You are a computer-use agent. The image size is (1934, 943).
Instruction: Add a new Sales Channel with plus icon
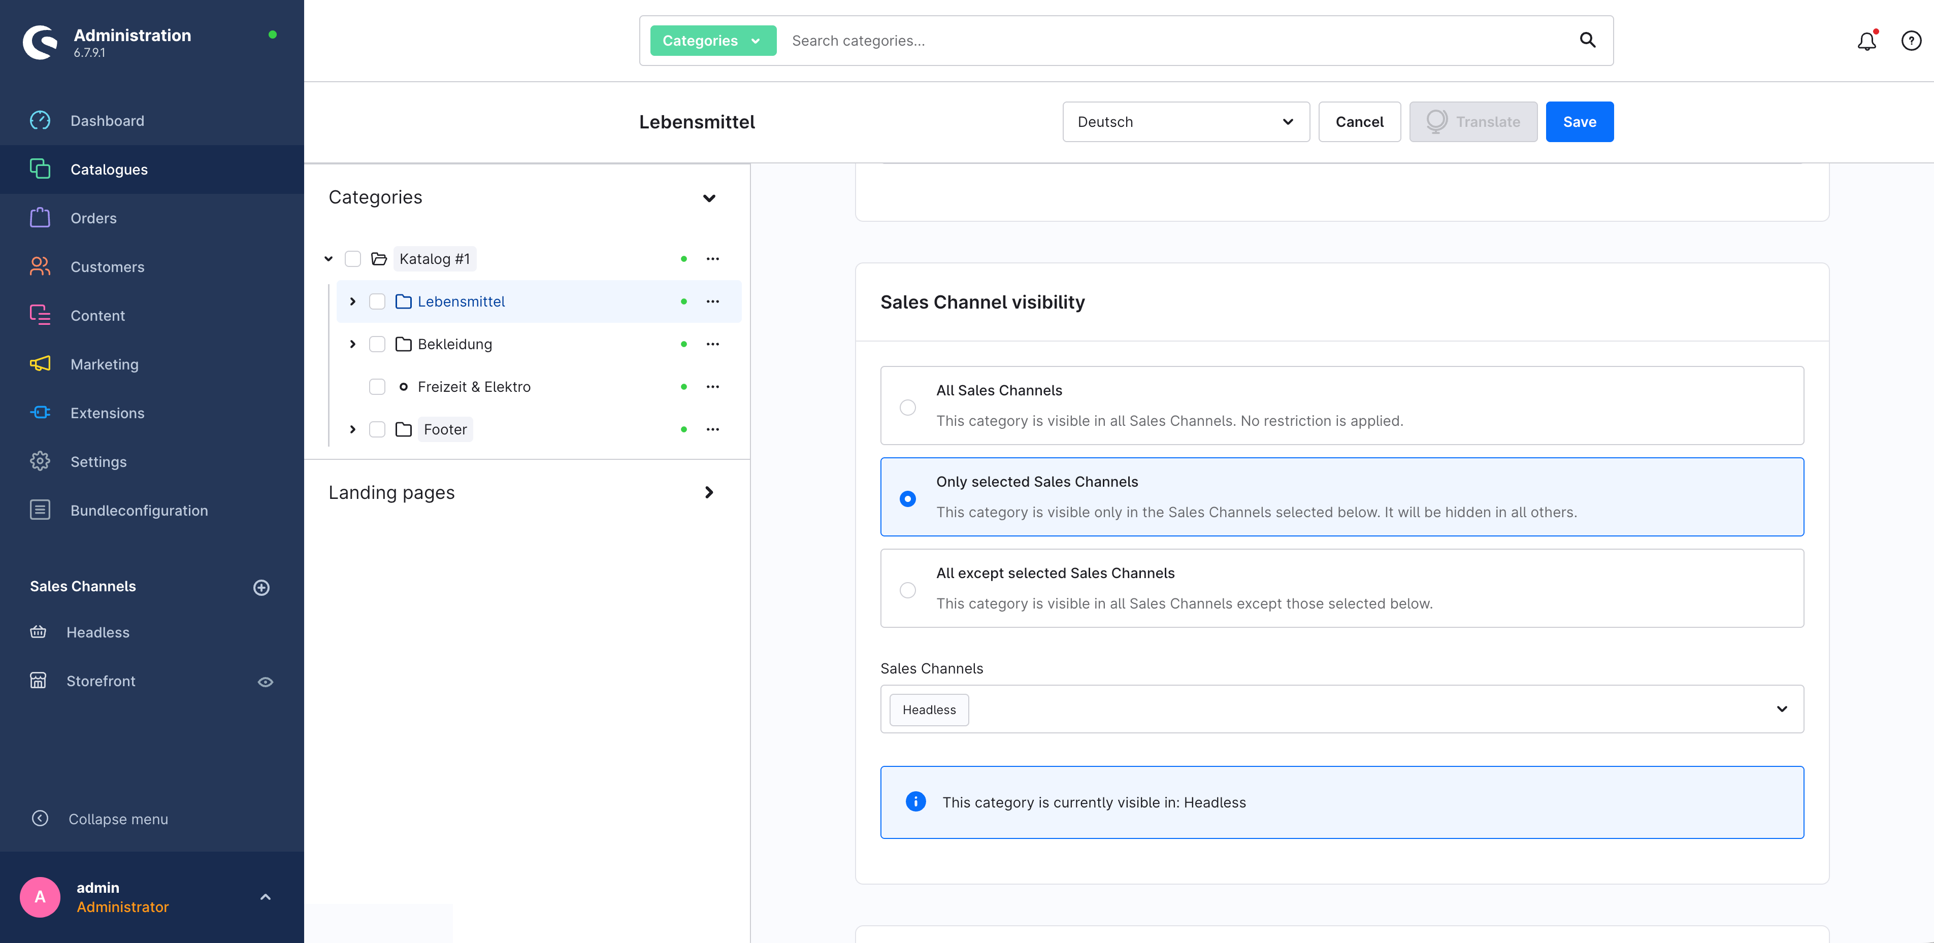click(261, 587)
